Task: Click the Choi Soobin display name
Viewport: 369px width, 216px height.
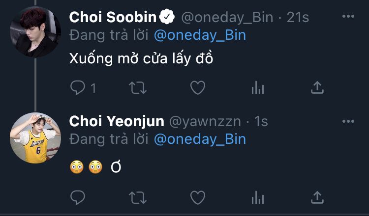Action: (113, 17)
